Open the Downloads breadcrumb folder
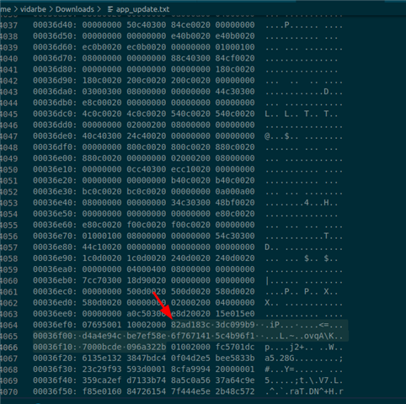Screen dimensions: 406x404 (x=75, y=9)
